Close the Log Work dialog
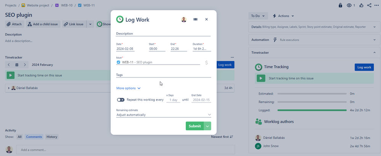The image size is (381, 156). click(207, 19)
